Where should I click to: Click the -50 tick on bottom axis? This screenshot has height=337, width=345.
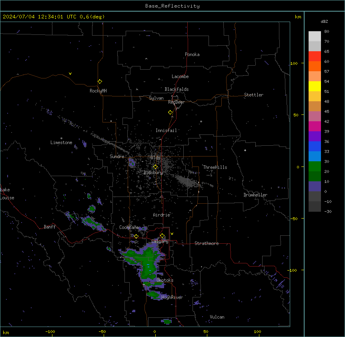(102, 332)
